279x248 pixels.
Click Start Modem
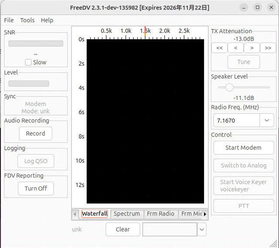tap(244, 148)
